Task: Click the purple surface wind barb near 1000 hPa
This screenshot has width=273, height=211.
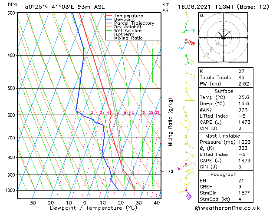Action: [x=188, y=194]
